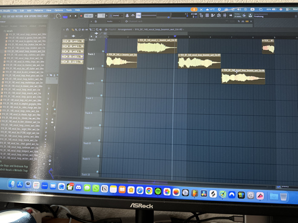Arm the red Record button
This screenshot has width=298, height=223.
[x=81, y=16]
